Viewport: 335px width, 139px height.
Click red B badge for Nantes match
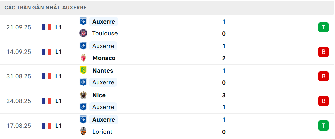323,76
